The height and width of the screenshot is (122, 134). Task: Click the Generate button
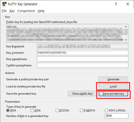113,79
